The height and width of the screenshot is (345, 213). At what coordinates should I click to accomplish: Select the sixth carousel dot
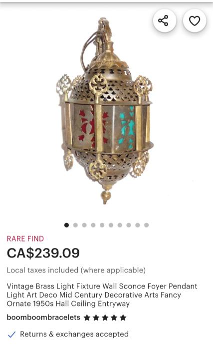pos(111,225)
